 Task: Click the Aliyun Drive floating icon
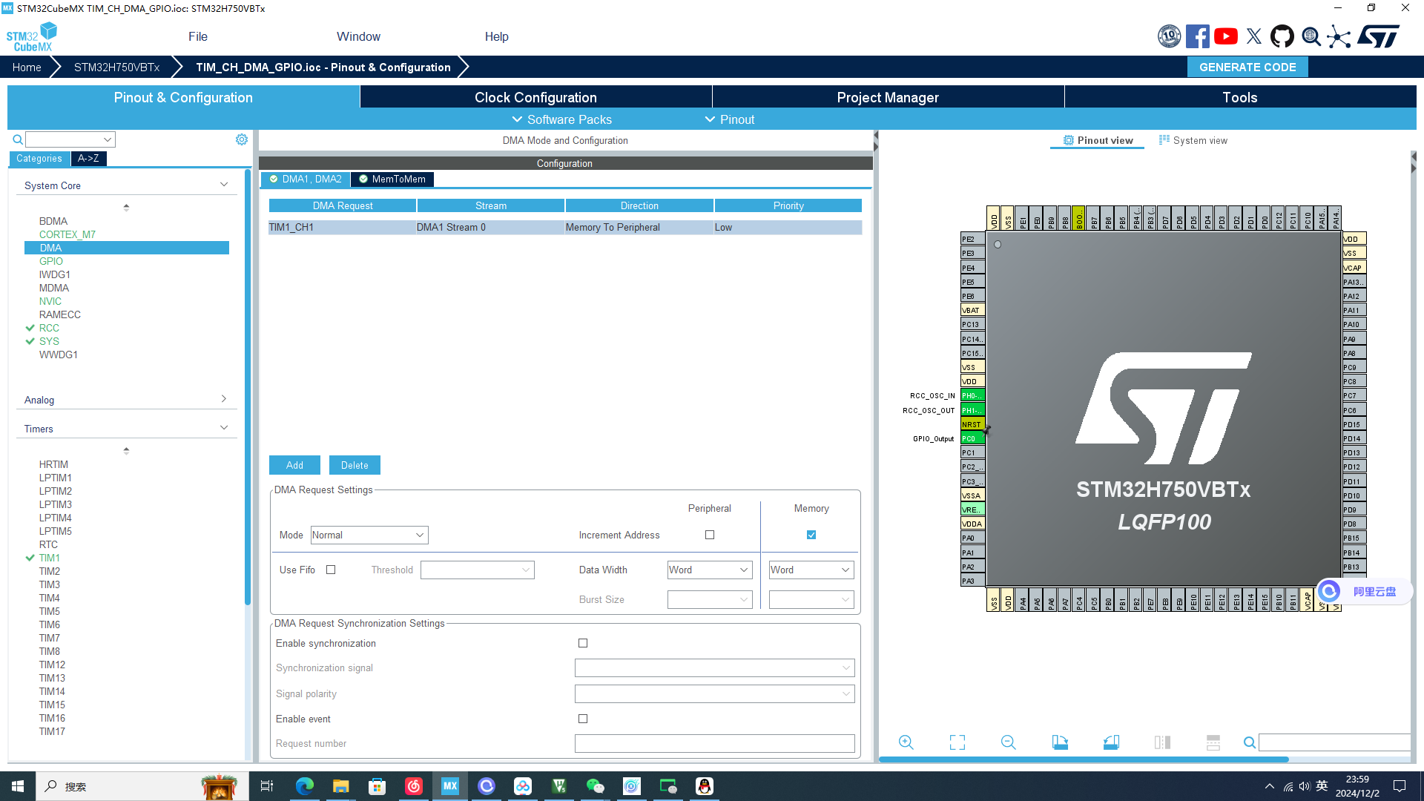point(1329,591)
